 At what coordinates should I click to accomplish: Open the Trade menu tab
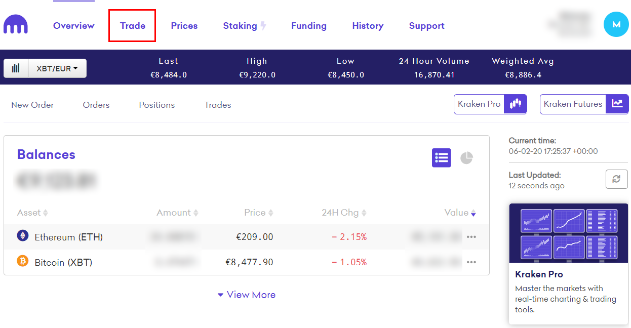[x=132, y=26]
